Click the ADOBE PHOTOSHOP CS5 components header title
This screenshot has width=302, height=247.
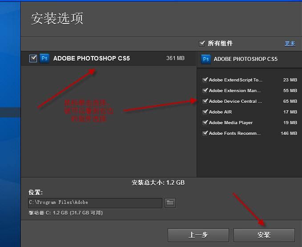point(246,59)
